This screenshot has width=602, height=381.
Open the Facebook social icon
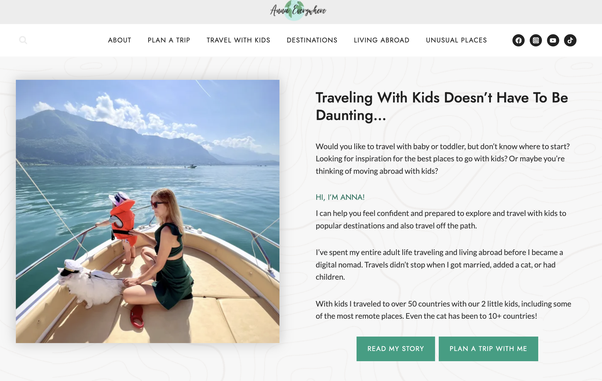click(x=518, y=40)
